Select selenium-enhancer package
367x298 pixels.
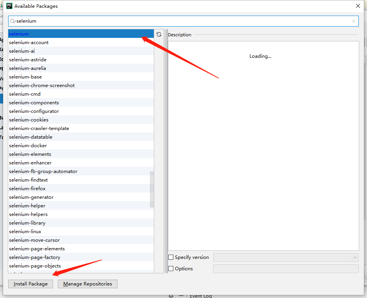pyautogui.click(x=81, y=163)
